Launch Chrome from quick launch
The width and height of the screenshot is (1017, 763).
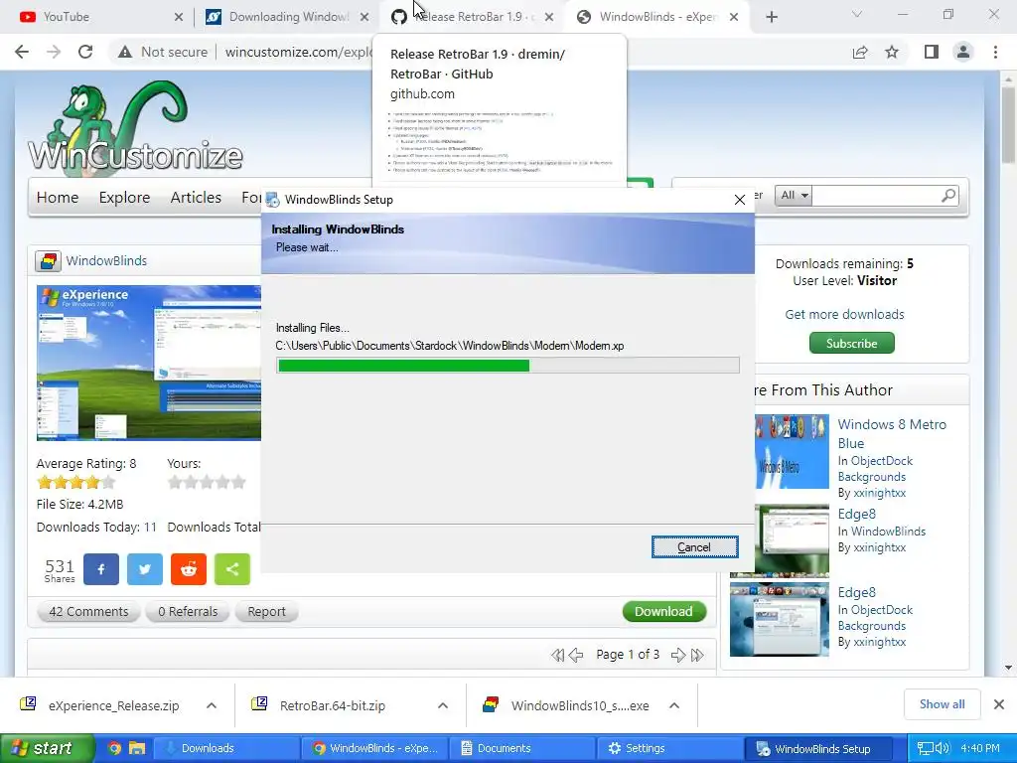(114, 748)
